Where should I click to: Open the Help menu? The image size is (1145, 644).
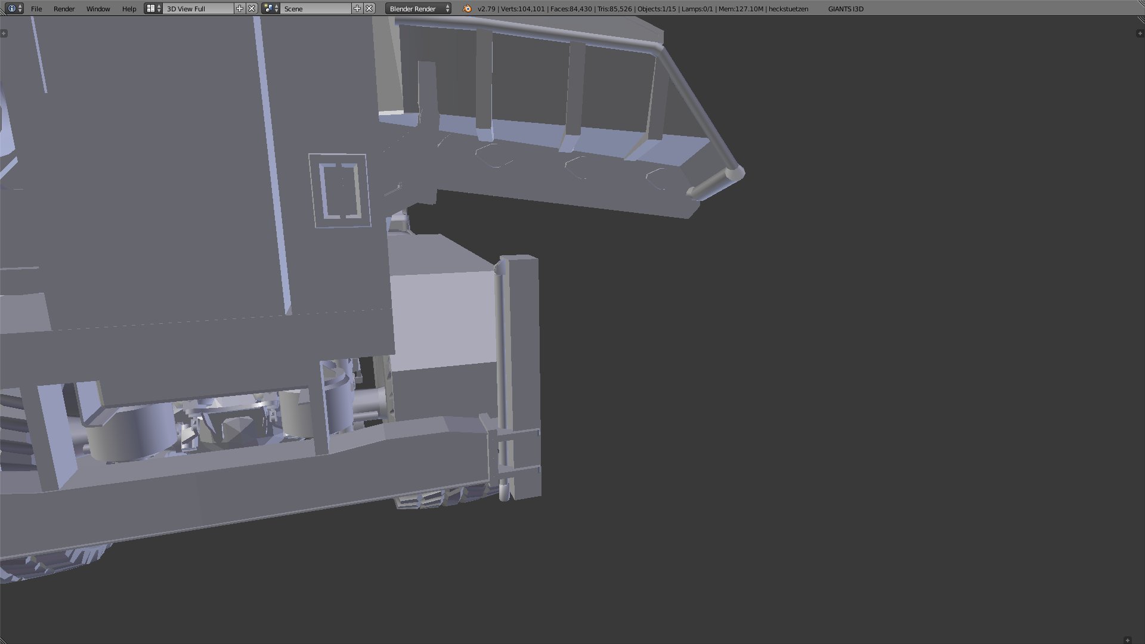pyautogui.click(x=129, y=9)
